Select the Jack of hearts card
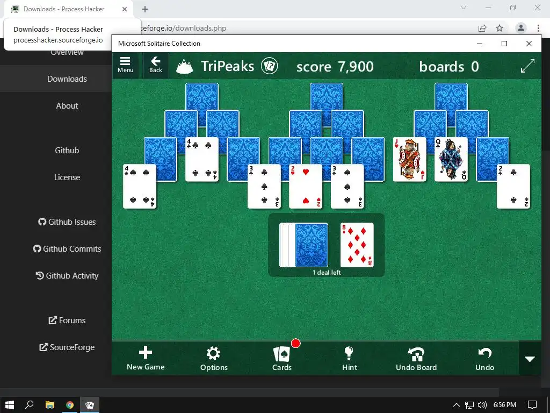Screen dimensions: 550x413 tap(409, 159)
